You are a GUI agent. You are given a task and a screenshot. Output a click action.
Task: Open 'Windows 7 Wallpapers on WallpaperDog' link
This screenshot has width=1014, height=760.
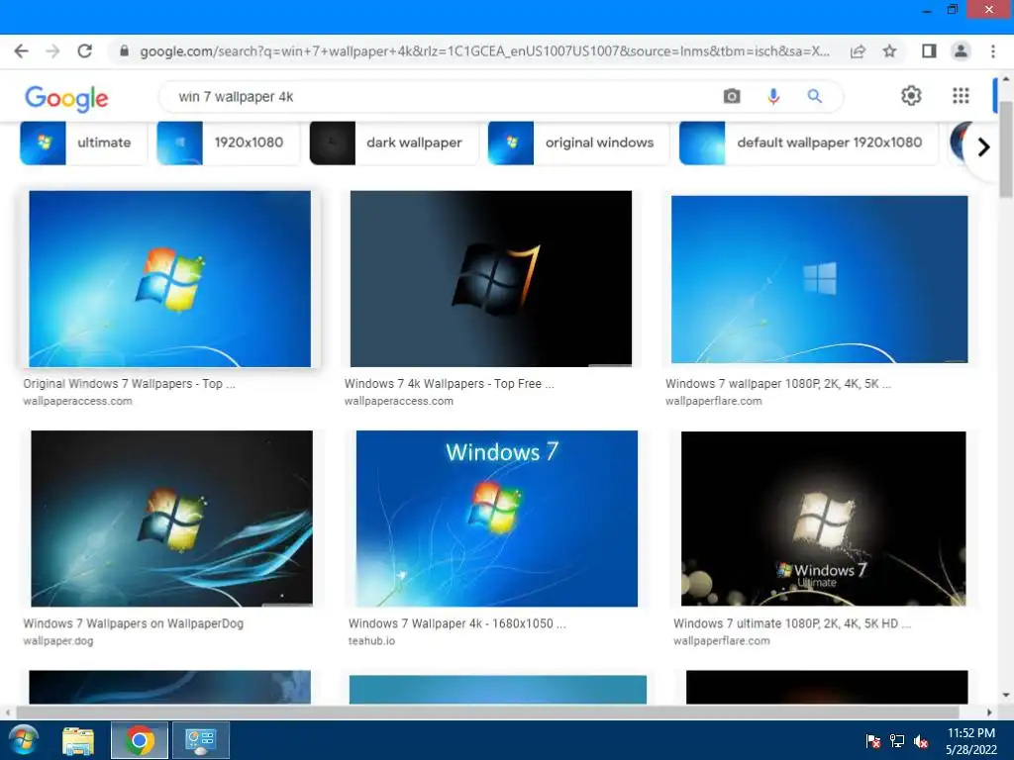134,623
